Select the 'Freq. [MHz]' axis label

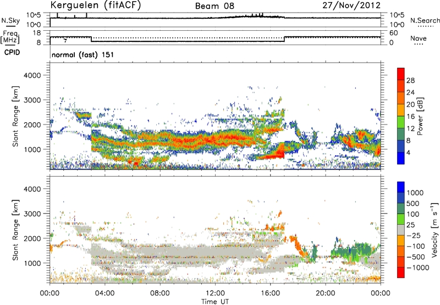pyautogui.click(x=10, y=37)
